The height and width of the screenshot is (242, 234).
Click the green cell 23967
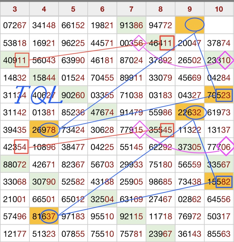coord(160,234)
